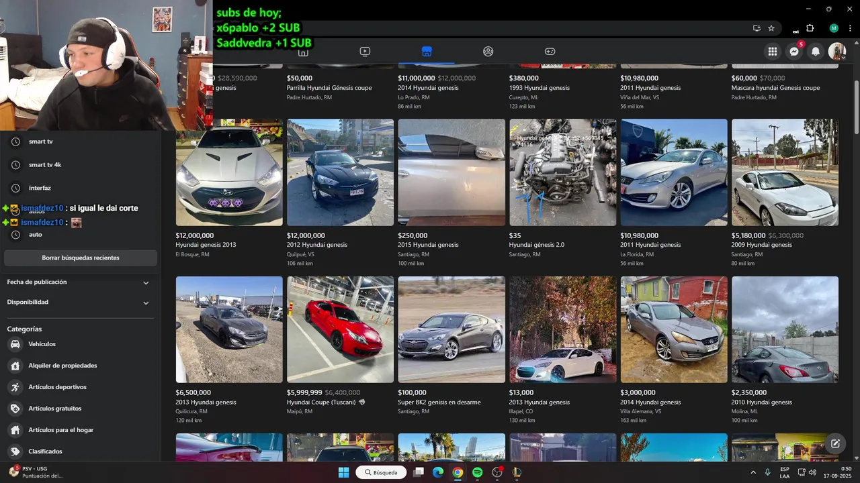This screenshot has width=860, height=483.
Task: Open Messenger chats icon
Action: click(794, 52)
